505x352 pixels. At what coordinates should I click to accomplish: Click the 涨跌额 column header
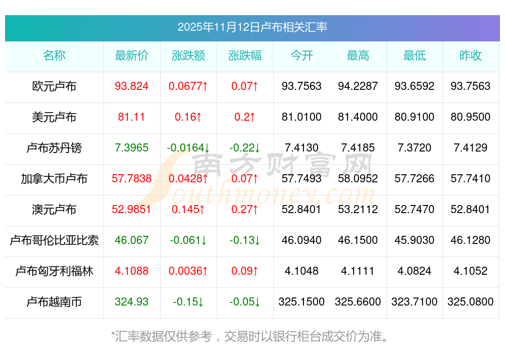[x=188, y=56]
